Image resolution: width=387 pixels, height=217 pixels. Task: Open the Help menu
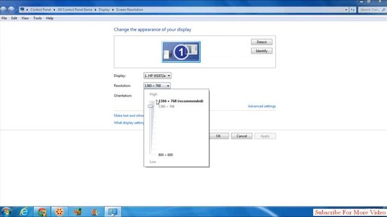pyautogui.click(x=50, y=18)
